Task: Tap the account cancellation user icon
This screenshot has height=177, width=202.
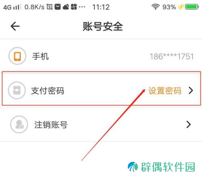Action: (19, 124)
